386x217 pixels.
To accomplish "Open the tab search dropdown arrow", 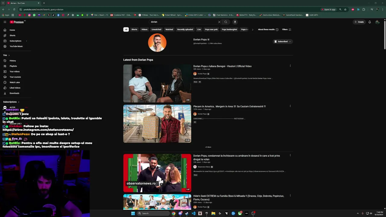I will click(3, 3).
